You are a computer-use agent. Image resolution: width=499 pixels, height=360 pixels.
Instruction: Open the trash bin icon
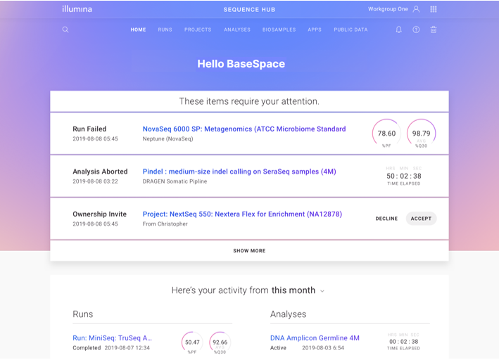[434, 30]
